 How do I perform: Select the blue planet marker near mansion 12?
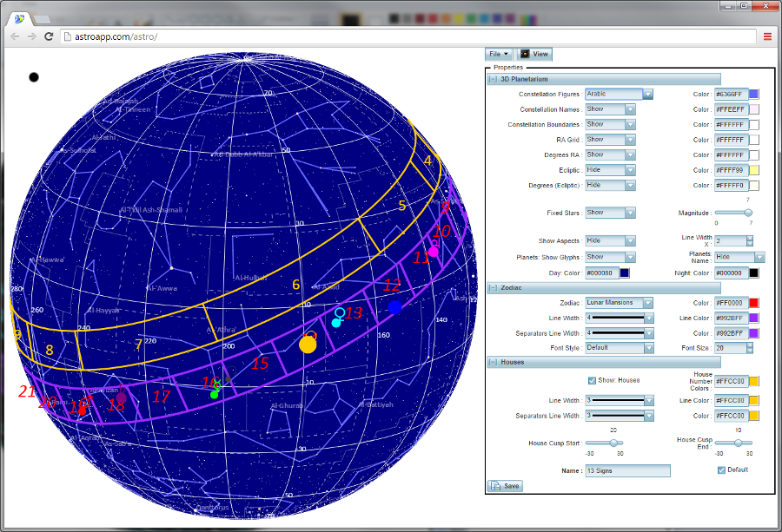pyautogui.click(x=394, y=306)
